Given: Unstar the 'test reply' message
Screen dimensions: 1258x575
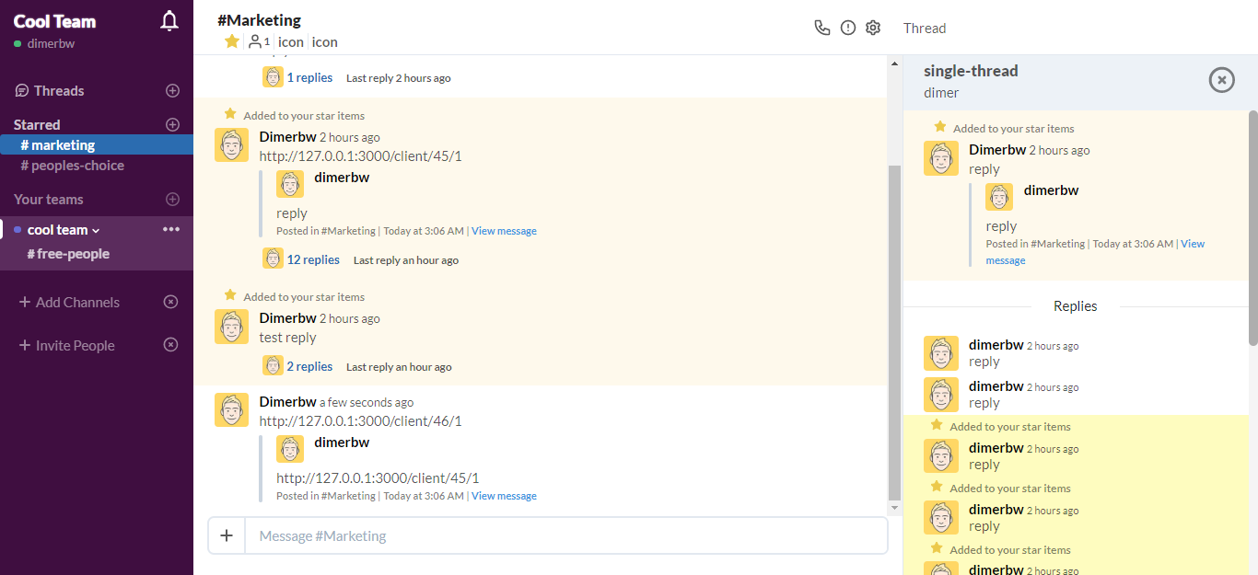Looking at the screenshot, I should pos(229,294).
